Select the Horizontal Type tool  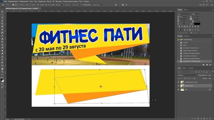coord(2,60)
